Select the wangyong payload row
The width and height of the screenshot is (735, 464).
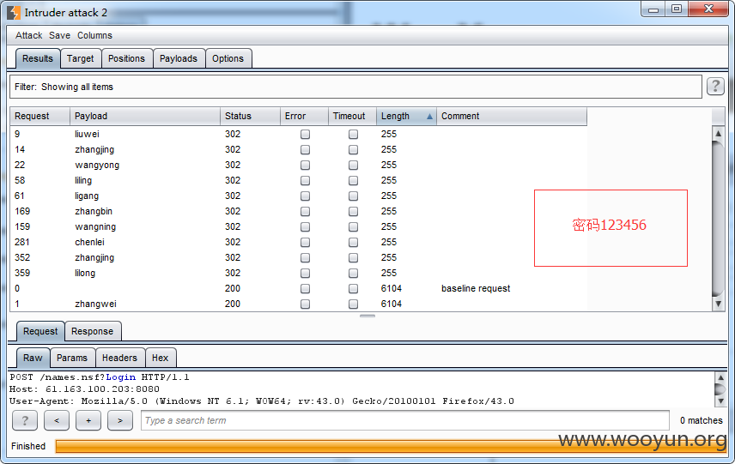299,165
